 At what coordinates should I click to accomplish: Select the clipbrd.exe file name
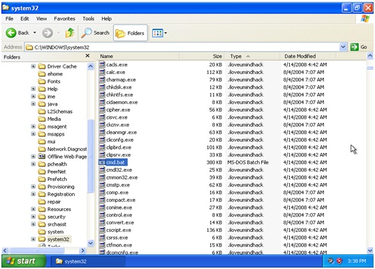coord(119,147)
